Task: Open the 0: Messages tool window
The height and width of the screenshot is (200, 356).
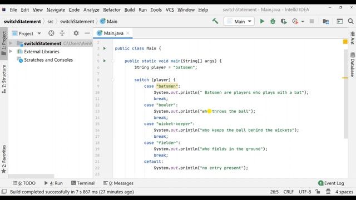Action: [118, 183]
